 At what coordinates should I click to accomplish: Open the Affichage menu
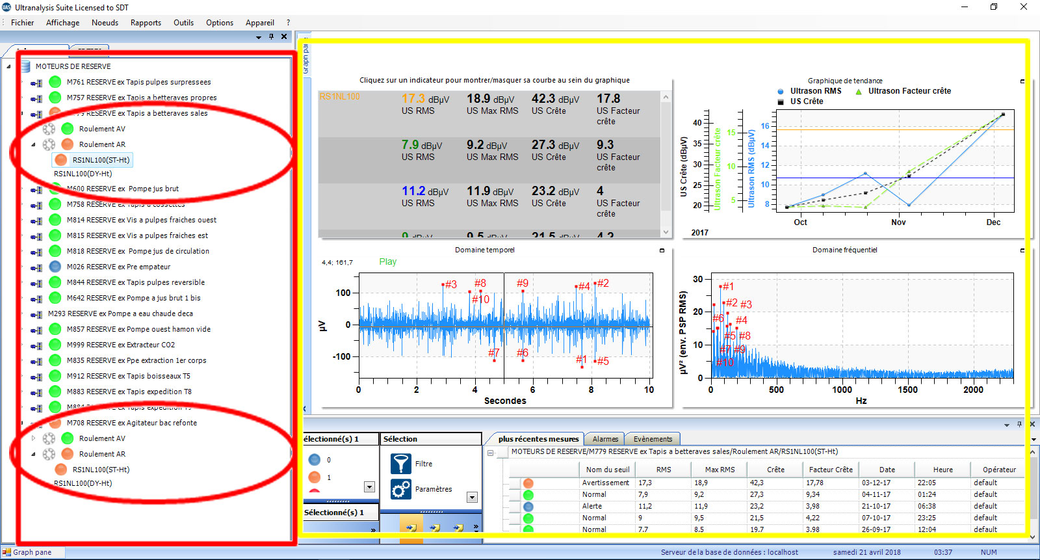62,23
